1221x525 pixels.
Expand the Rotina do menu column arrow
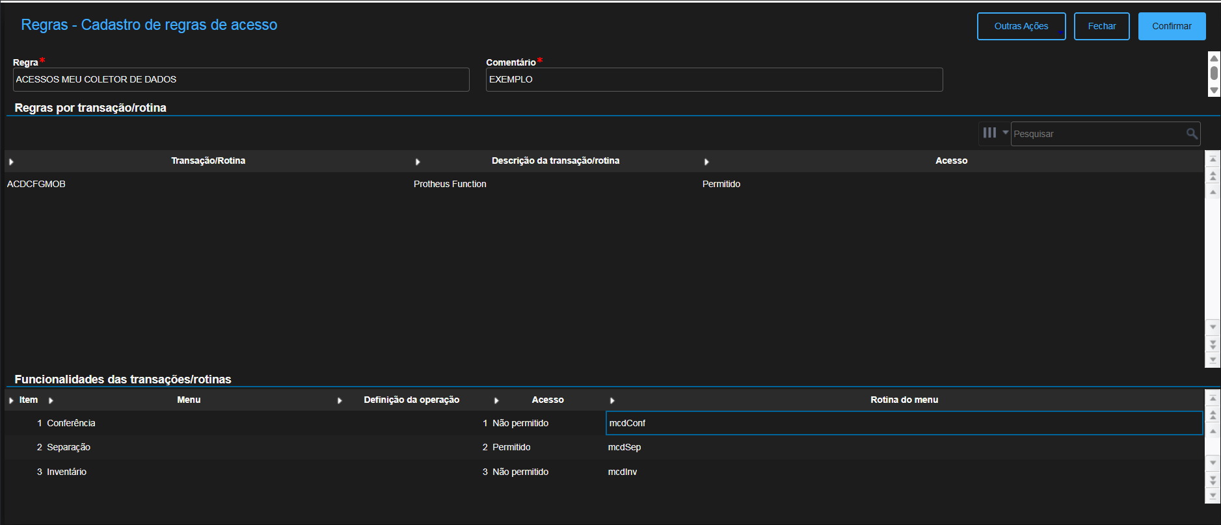[612, 401]
